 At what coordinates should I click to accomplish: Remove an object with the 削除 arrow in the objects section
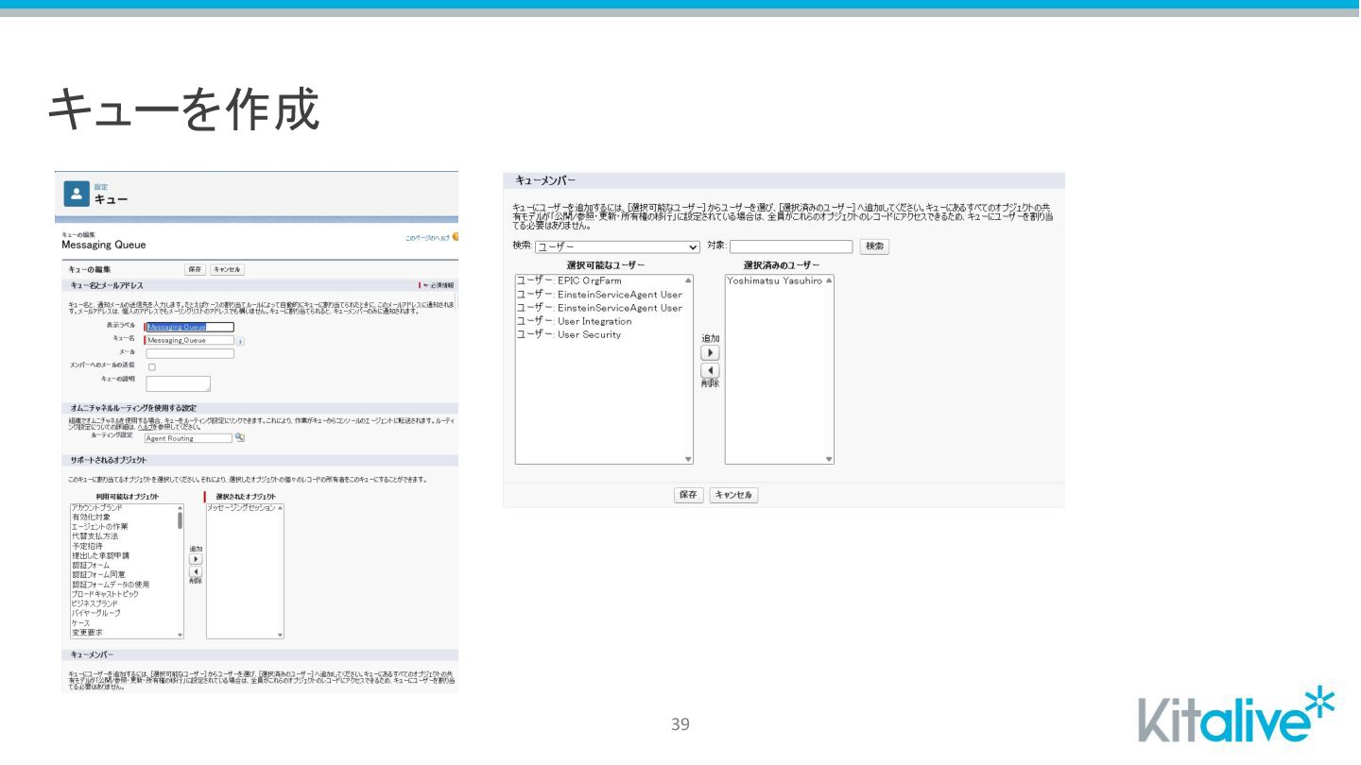pyautogui.click(x=196, y=571)
